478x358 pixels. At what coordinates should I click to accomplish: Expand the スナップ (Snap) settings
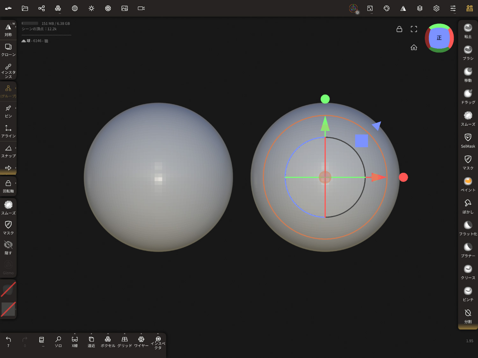pyautogui.click(x=15, y=148)
